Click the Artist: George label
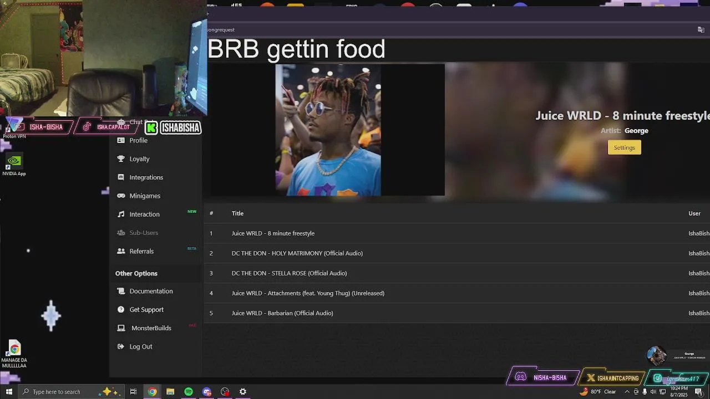Screen dimensions: 710x399 pyautogui.click(x=625, y=131)
